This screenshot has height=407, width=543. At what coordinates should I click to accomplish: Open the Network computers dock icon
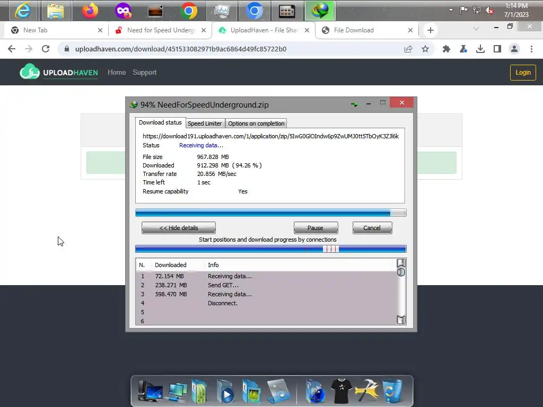[177, 392]
